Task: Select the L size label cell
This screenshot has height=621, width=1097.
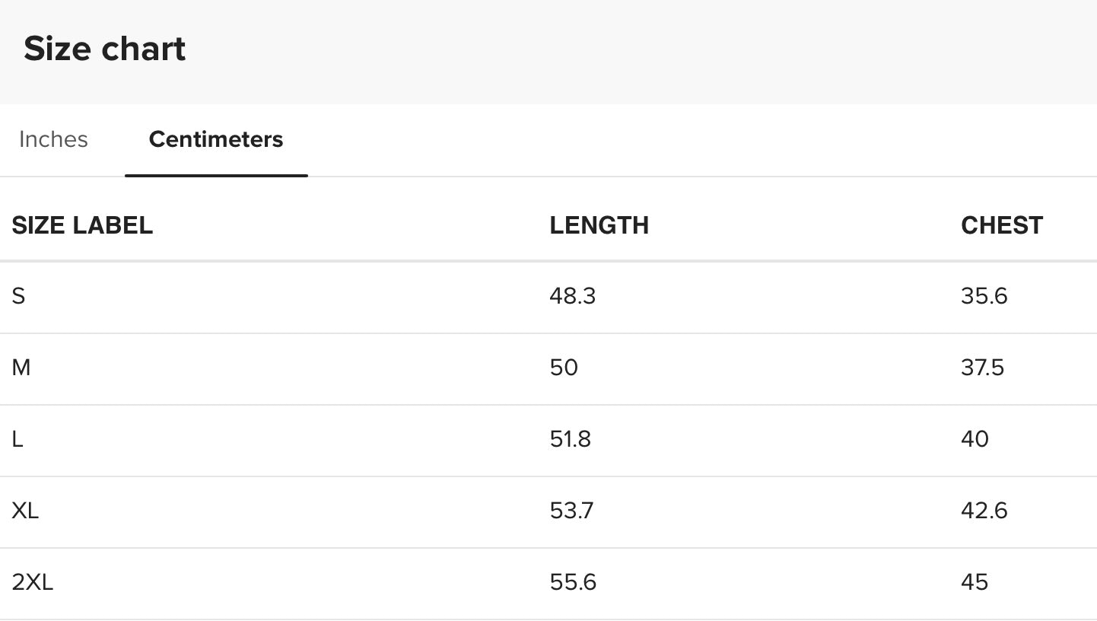Action: click(17, 439)
